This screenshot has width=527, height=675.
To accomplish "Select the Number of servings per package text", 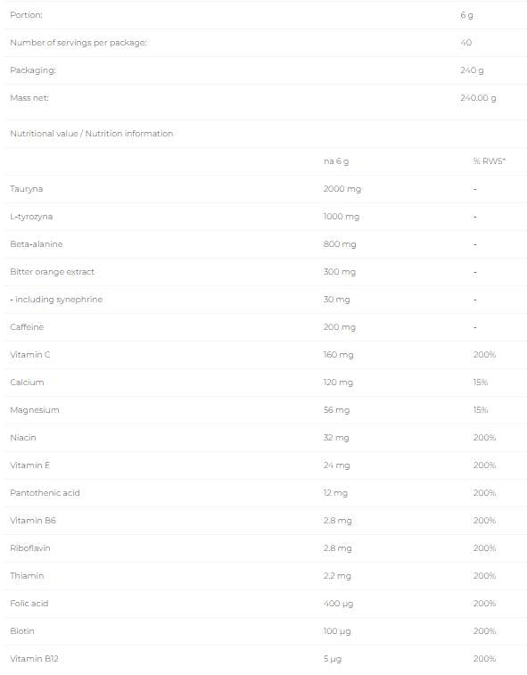I will point(78,43).
